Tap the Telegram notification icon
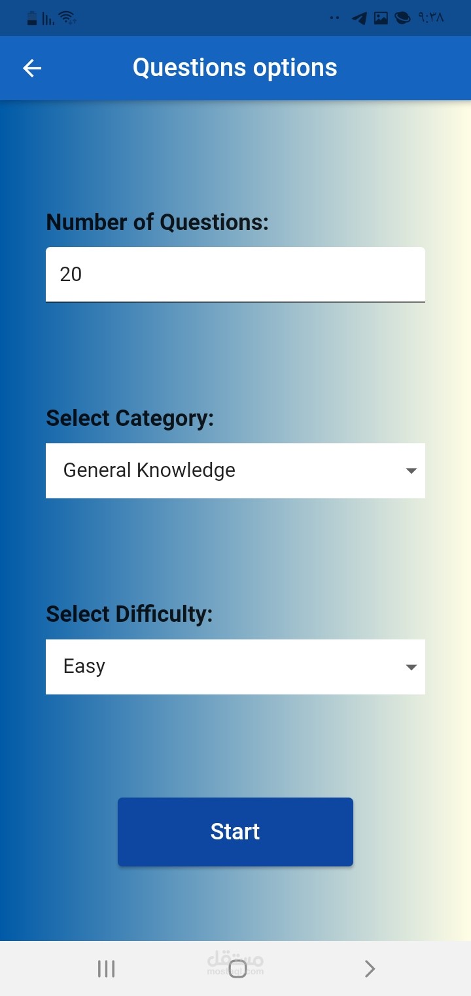Image resolution: width=471 pixels, height=996 pixels. point(359,18)
